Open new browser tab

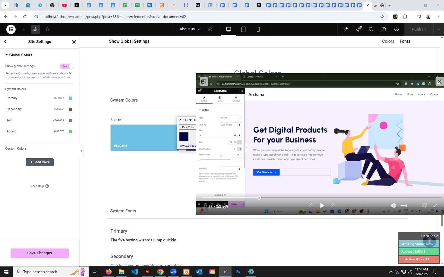pos(390,5)
